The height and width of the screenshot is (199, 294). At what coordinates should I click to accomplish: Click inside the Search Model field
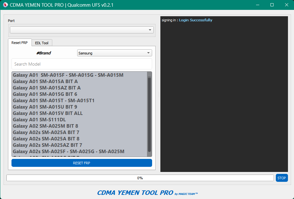[81, 64]
